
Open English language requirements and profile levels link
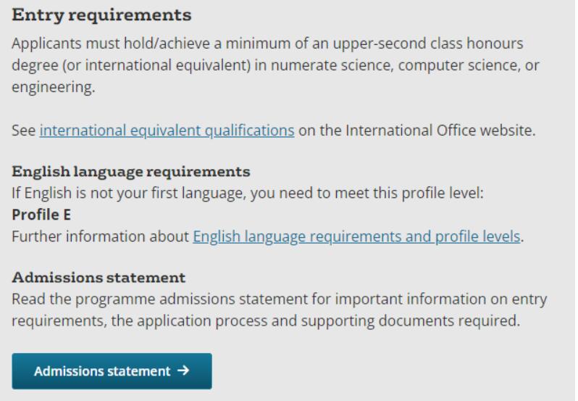coord(356,237)
